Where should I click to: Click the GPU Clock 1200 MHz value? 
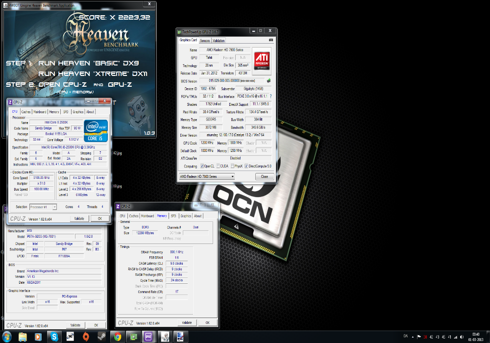(207, 143)
